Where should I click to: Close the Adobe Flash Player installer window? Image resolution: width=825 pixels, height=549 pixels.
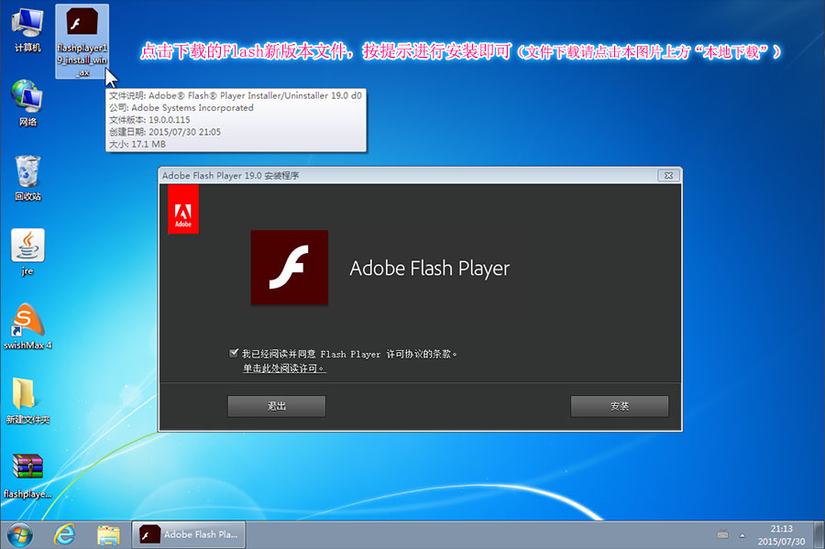point(668,175)
